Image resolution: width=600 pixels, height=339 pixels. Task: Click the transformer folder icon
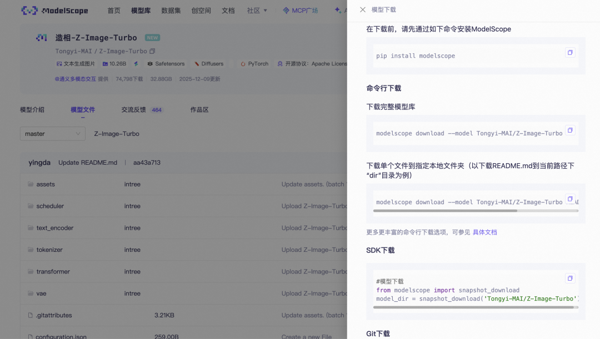pyautogui.click(x=31, y=271)
